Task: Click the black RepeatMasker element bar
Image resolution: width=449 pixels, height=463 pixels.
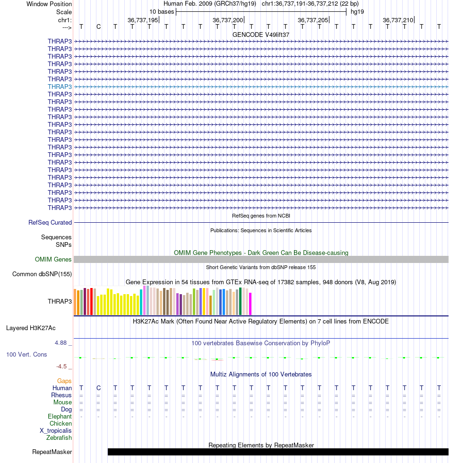Action: (x=278, y=452)
